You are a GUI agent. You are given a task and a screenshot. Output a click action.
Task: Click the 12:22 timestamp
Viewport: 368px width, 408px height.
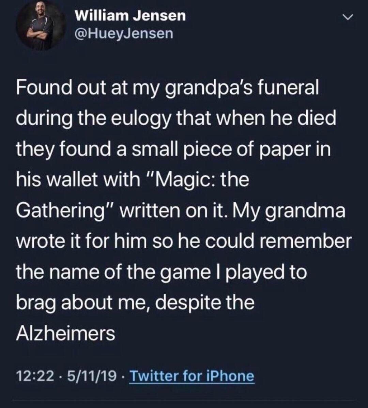point(35,376)
